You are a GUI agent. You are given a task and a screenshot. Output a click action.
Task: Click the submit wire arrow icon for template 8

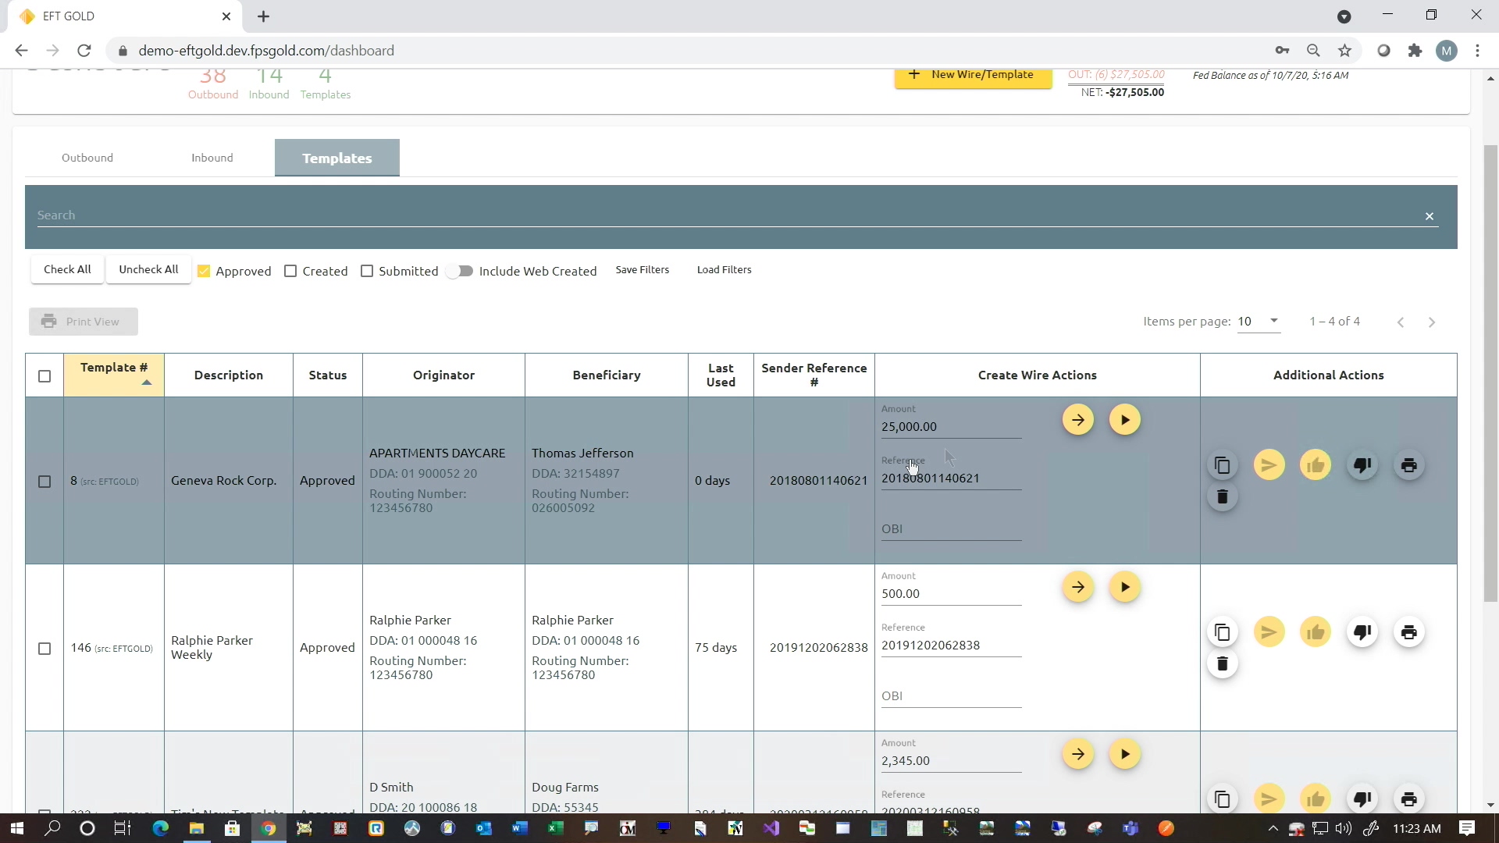click(x=1078, y=420)
